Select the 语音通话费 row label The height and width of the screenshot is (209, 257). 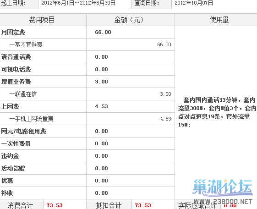click(x=16, y=57)
